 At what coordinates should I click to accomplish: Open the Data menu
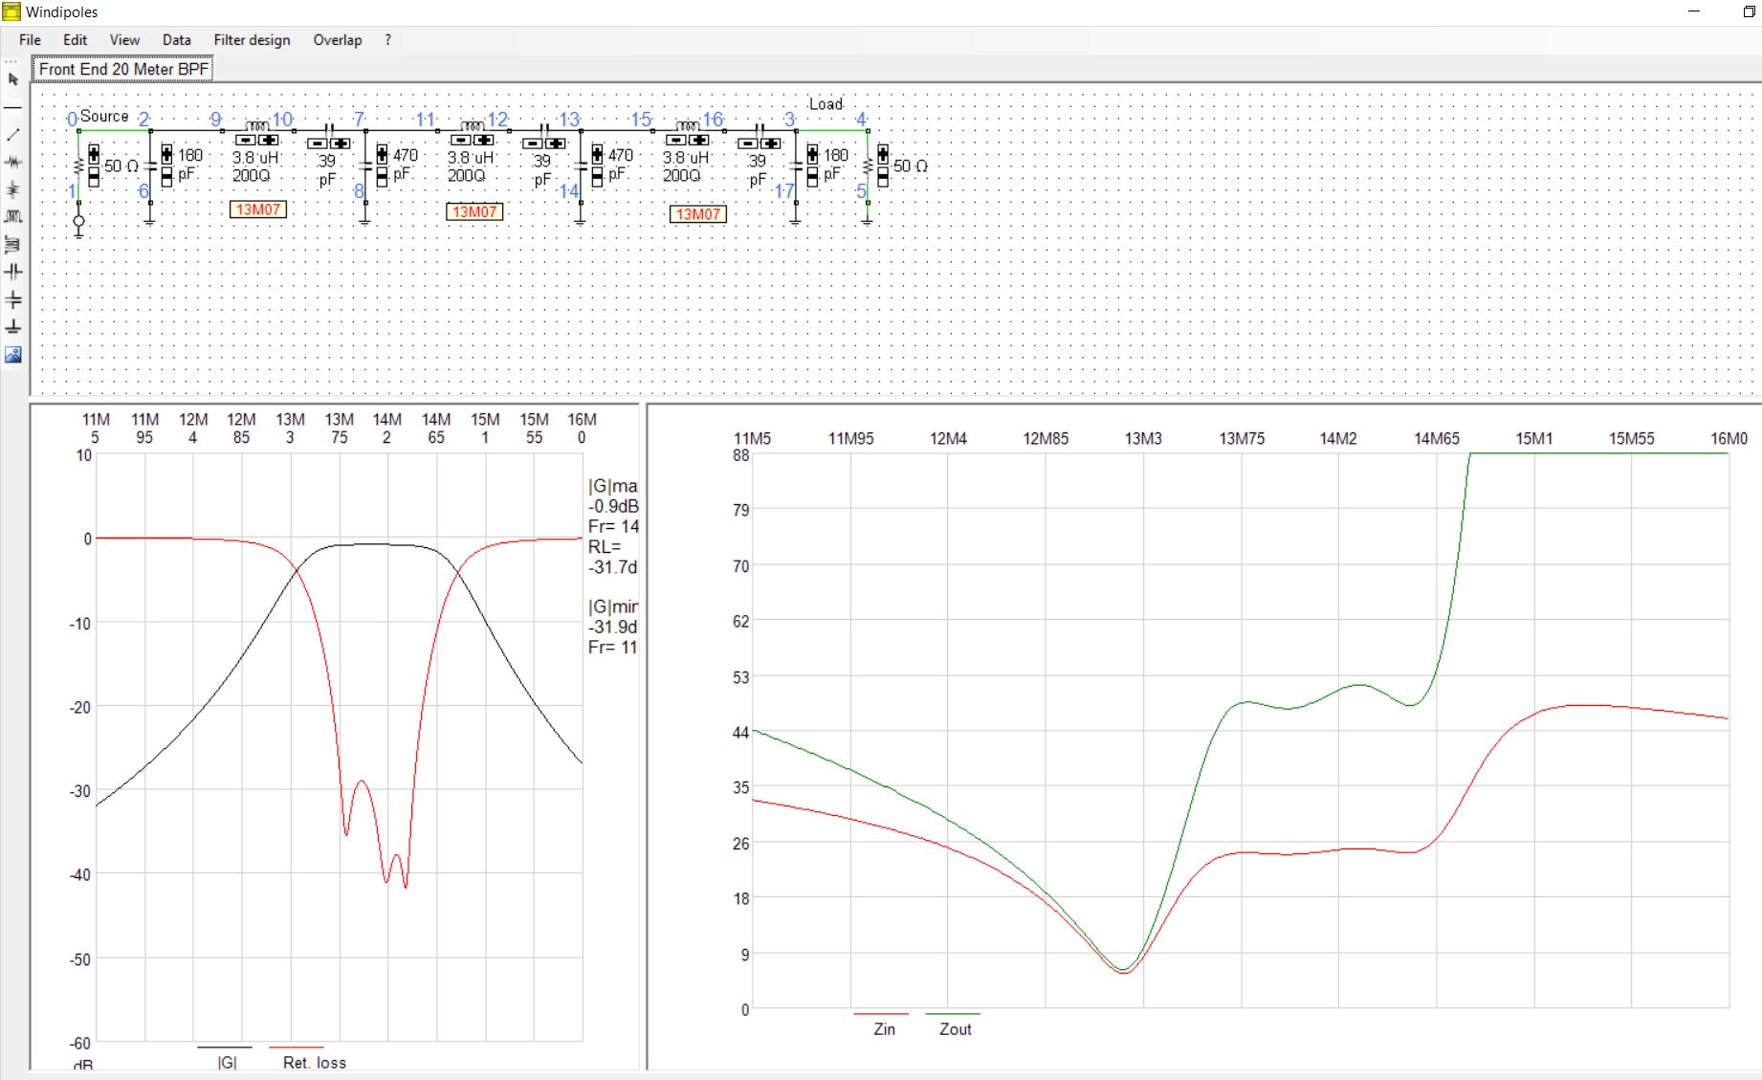176,40
